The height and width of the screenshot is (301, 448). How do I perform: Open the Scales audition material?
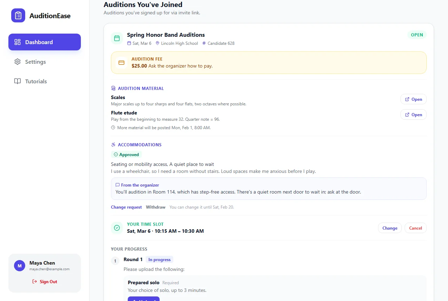pyautogui.click(x=413, y=99)
